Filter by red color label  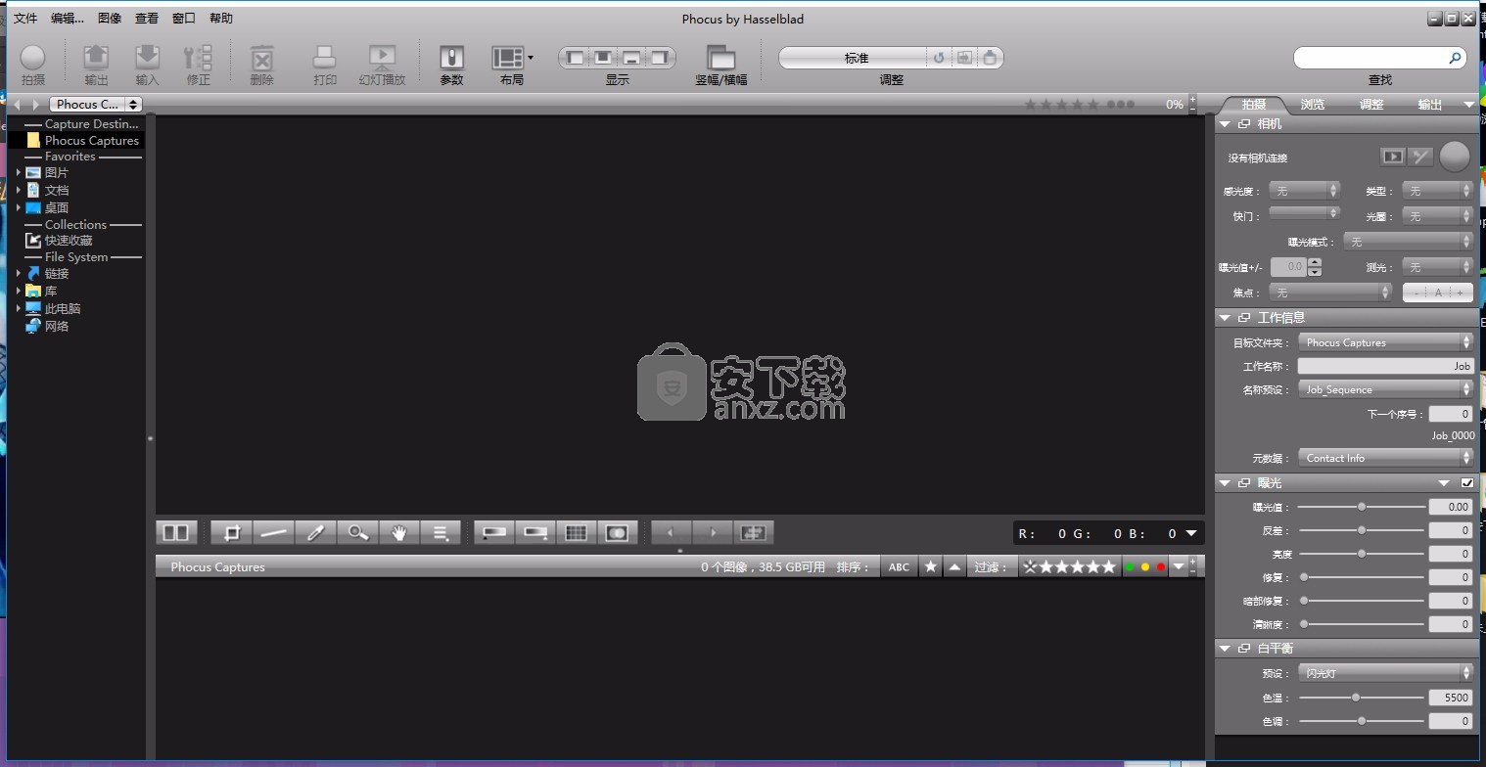[x=1161, y=567]
